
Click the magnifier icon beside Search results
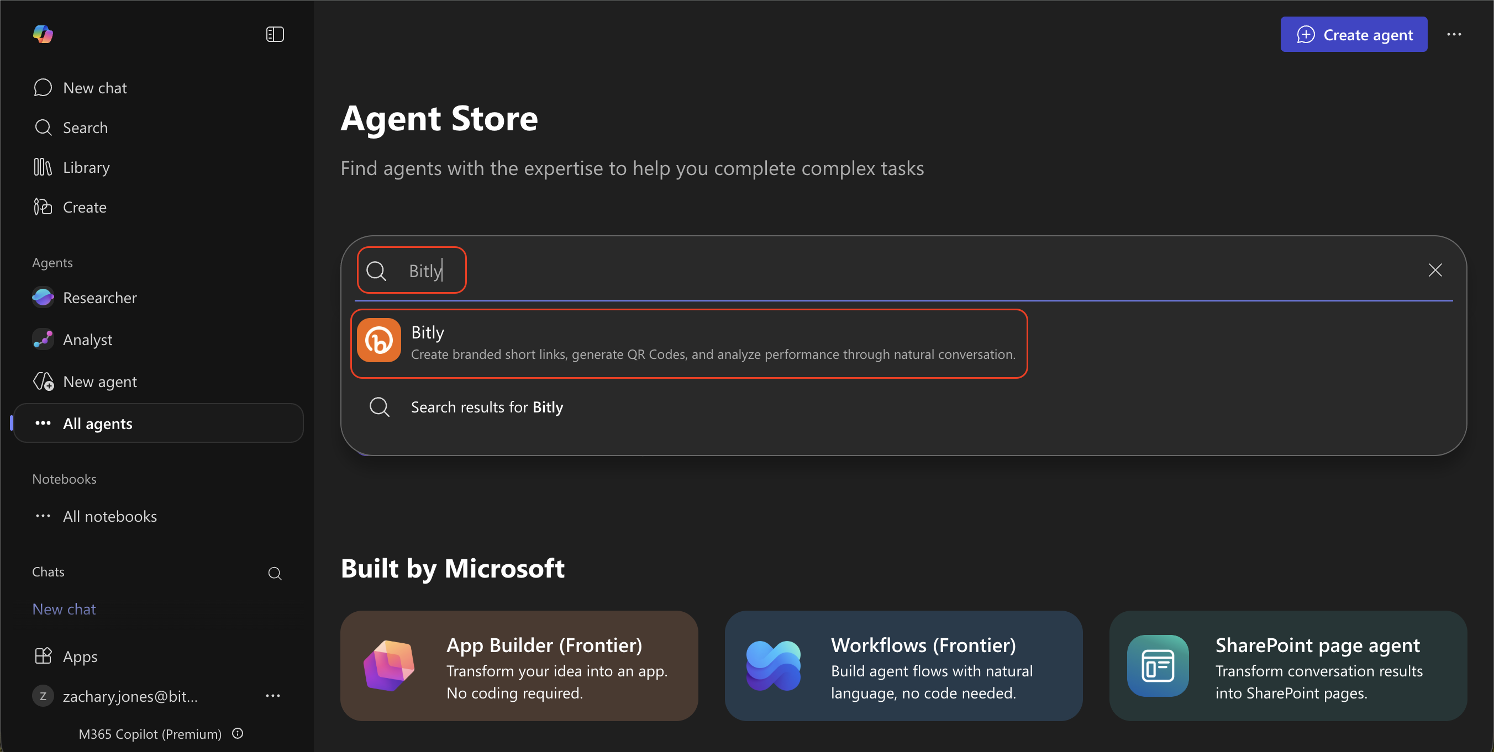[x=380, y=407]
